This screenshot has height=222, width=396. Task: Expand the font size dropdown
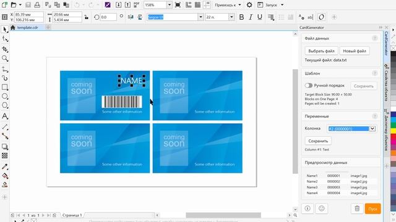(x=231, y=17)
